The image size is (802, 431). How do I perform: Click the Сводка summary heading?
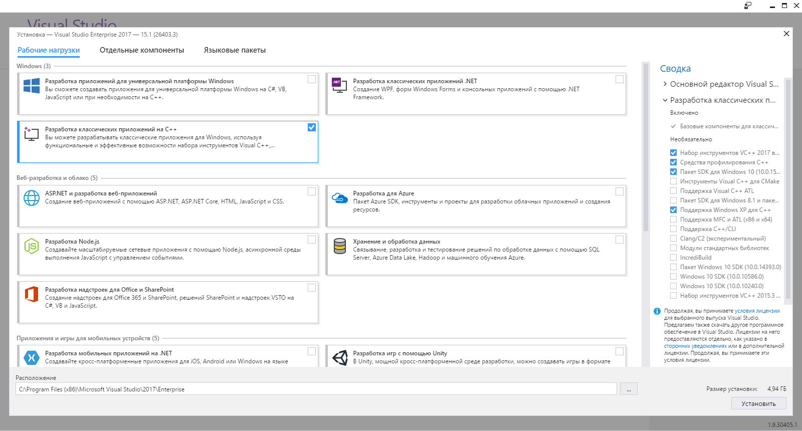675,69
